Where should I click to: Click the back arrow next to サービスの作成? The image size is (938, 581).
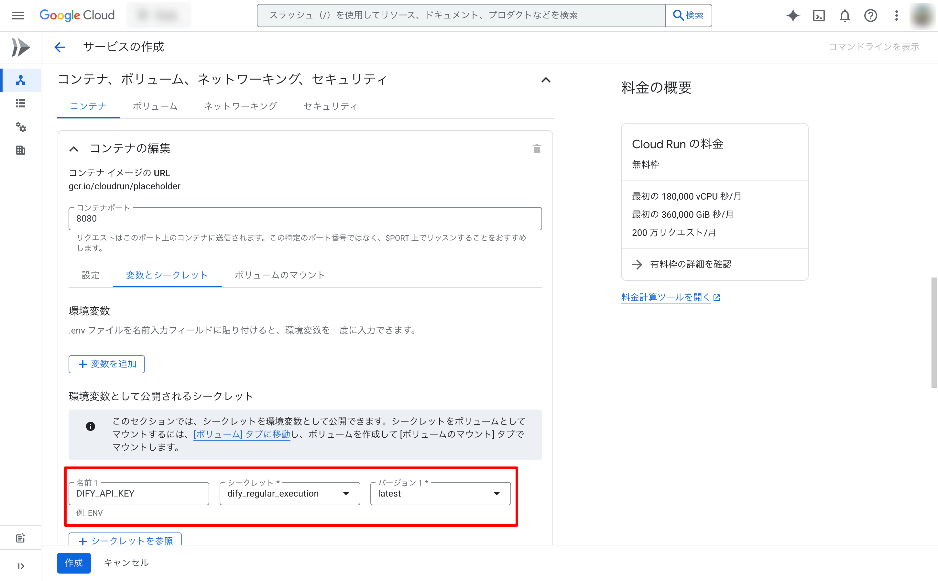pos(60,47)
